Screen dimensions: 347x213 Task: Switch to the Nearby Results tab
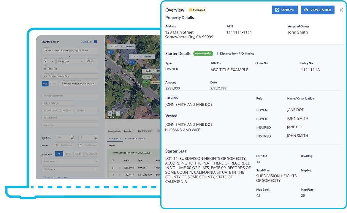click(135, 138)
